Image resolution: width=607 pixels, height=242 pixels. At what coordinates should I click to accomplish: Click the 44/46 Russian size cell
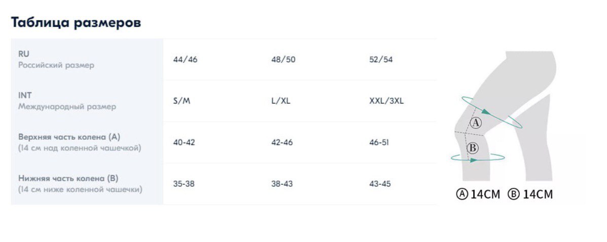tap(185, 60)
